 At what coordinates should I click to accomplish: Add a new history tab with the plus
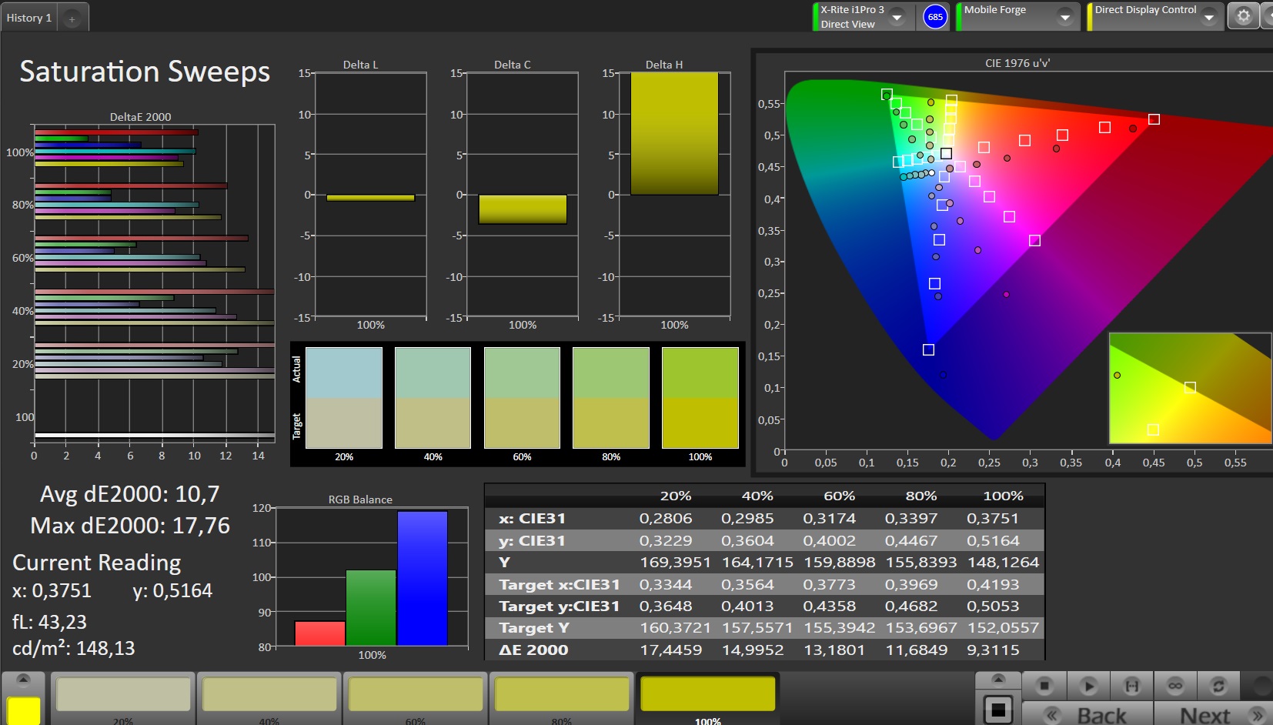click(72, 18)
